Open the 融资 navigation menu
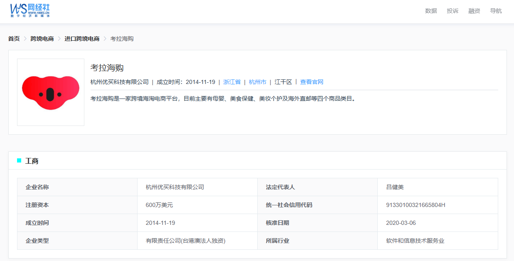The height and width of the screenshot is (261, 514). tap(474, 11)
